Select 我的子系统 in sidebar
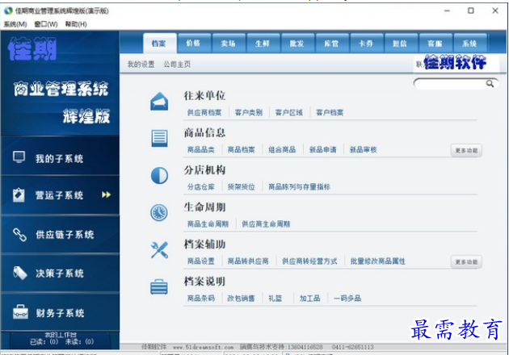 click(x=60, y=157)
